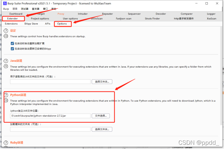Click 选择文件夹 button for module loading folder
This screenshot has height=149, width=224.
tap(102, 129)
